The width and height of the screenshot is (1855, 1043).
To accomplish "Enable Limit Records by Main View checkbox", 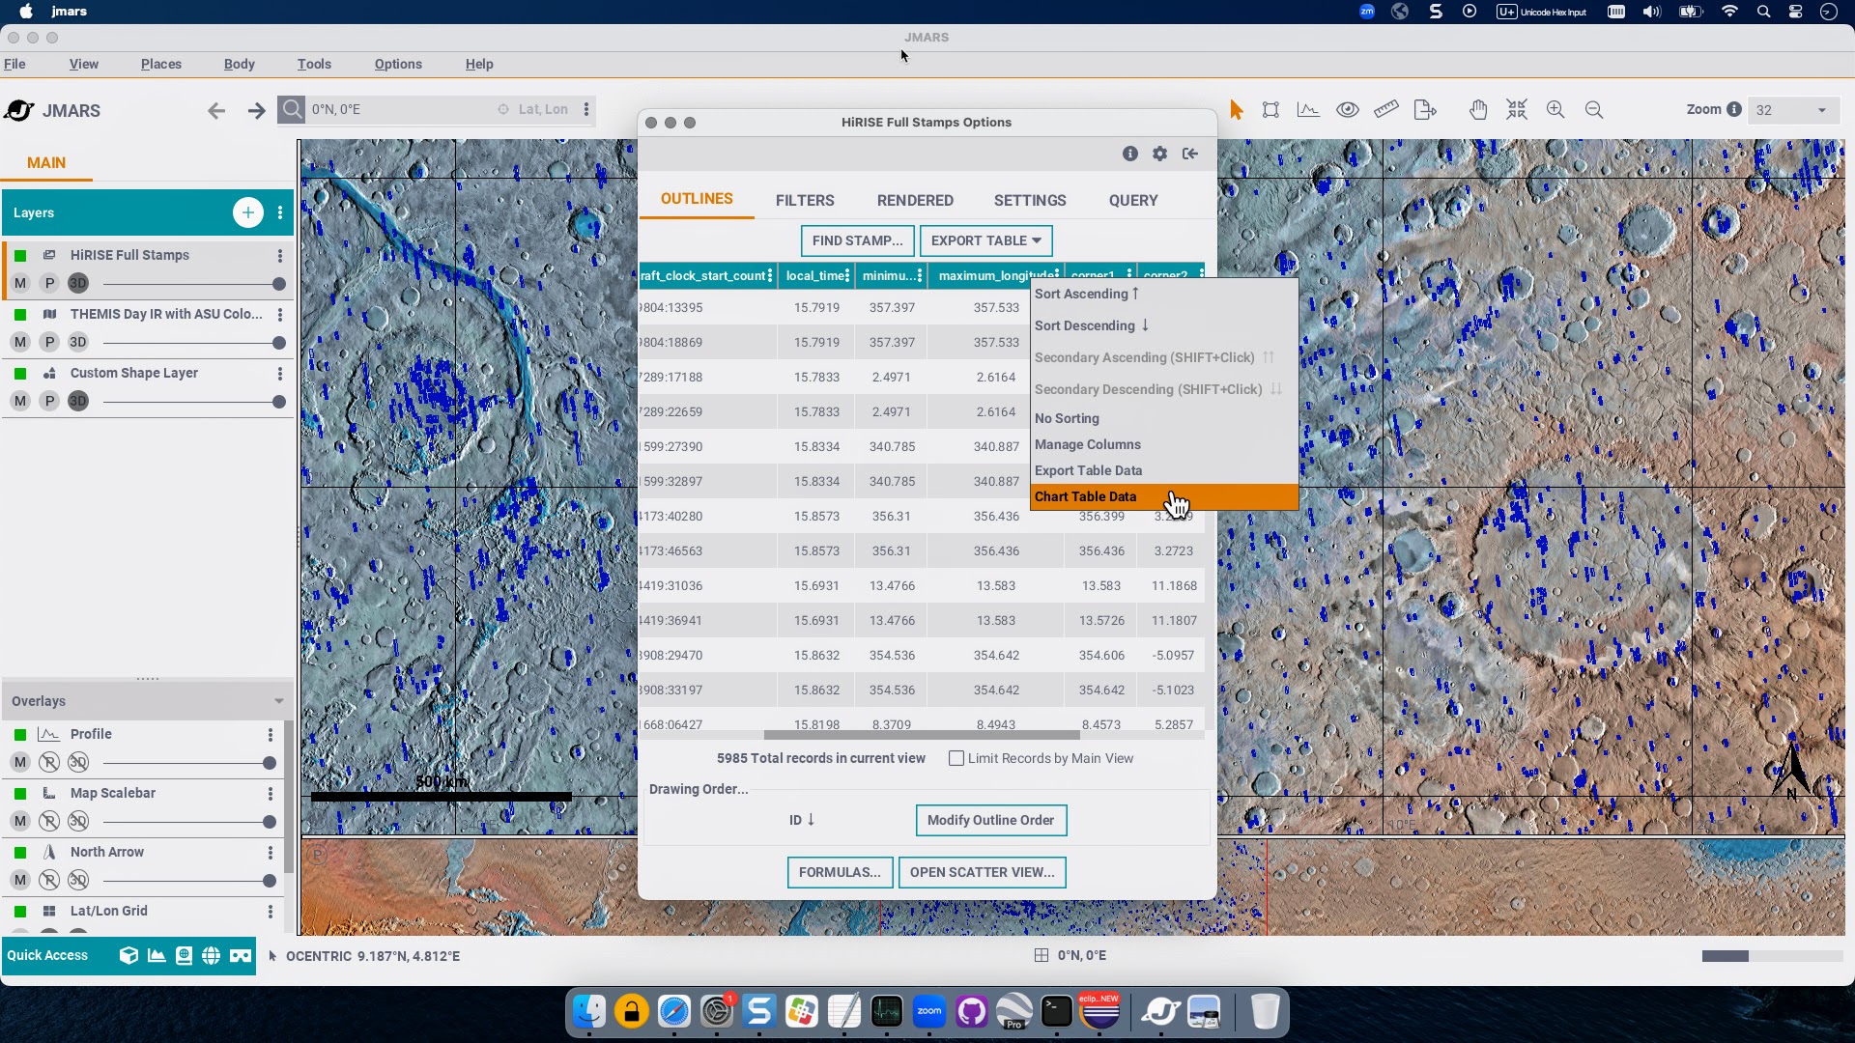I will point(956,759).
